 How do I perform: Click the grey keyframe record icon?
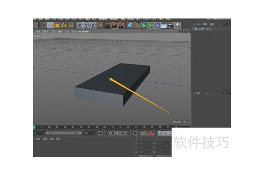143,133
